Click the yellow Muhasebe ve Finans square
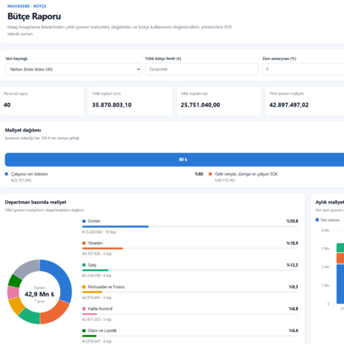This screenshot has width=344, height=344. pyautogui.click(x=84, y=287)
